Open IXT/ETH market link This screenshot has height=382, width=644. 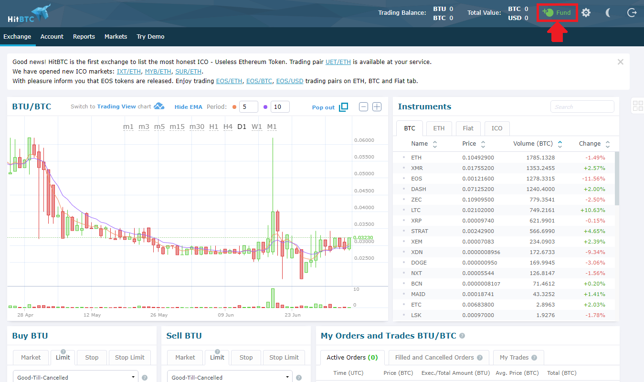(x=129, y=72)
